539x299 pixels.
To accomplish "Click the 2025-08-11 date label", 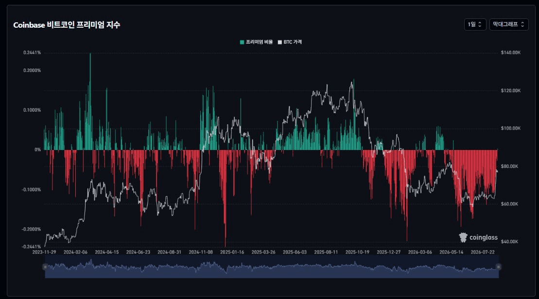I will [326, 252].
